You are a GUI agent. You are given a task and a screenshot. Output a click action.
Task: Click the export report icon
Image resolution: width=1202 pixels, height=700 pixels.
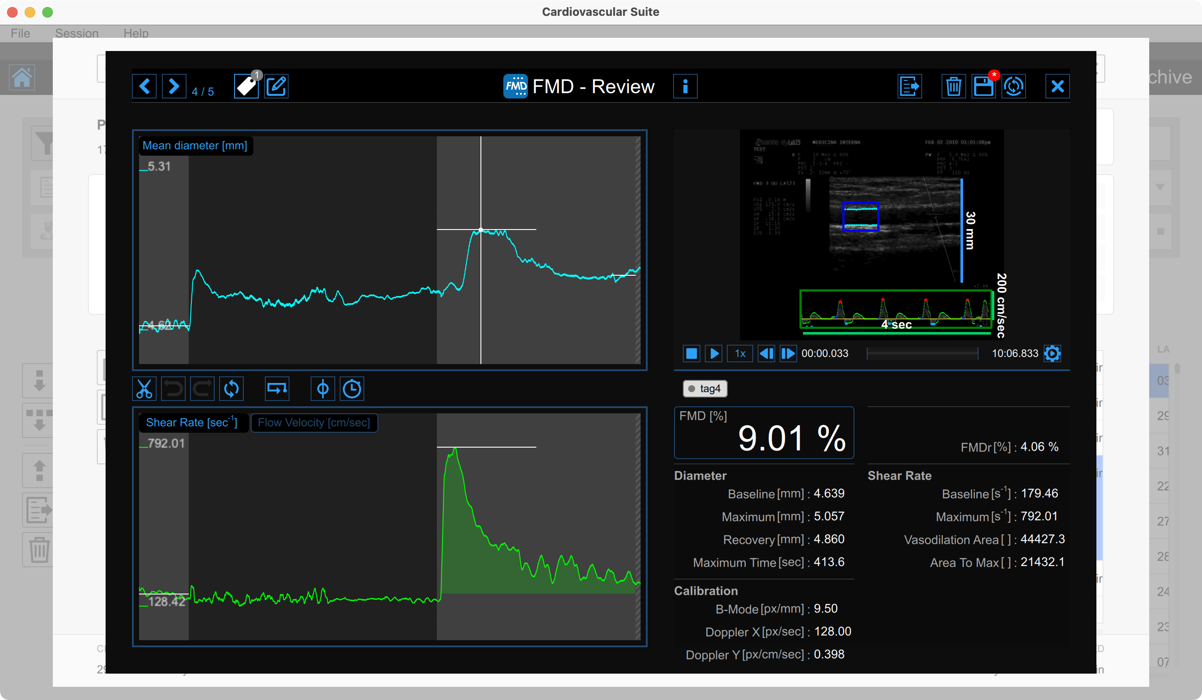[909, 86]
